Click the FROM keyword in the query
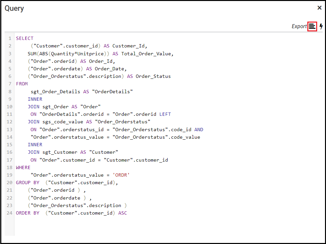This screenshot has width=326, height=244. pyautogui.click(x=22, y=84)
